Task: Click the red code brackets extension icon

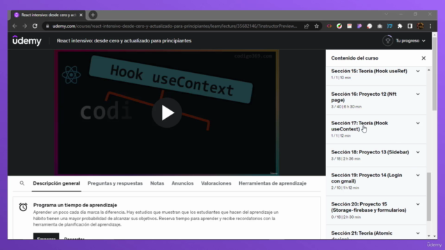Action: [x=329, y=26]
